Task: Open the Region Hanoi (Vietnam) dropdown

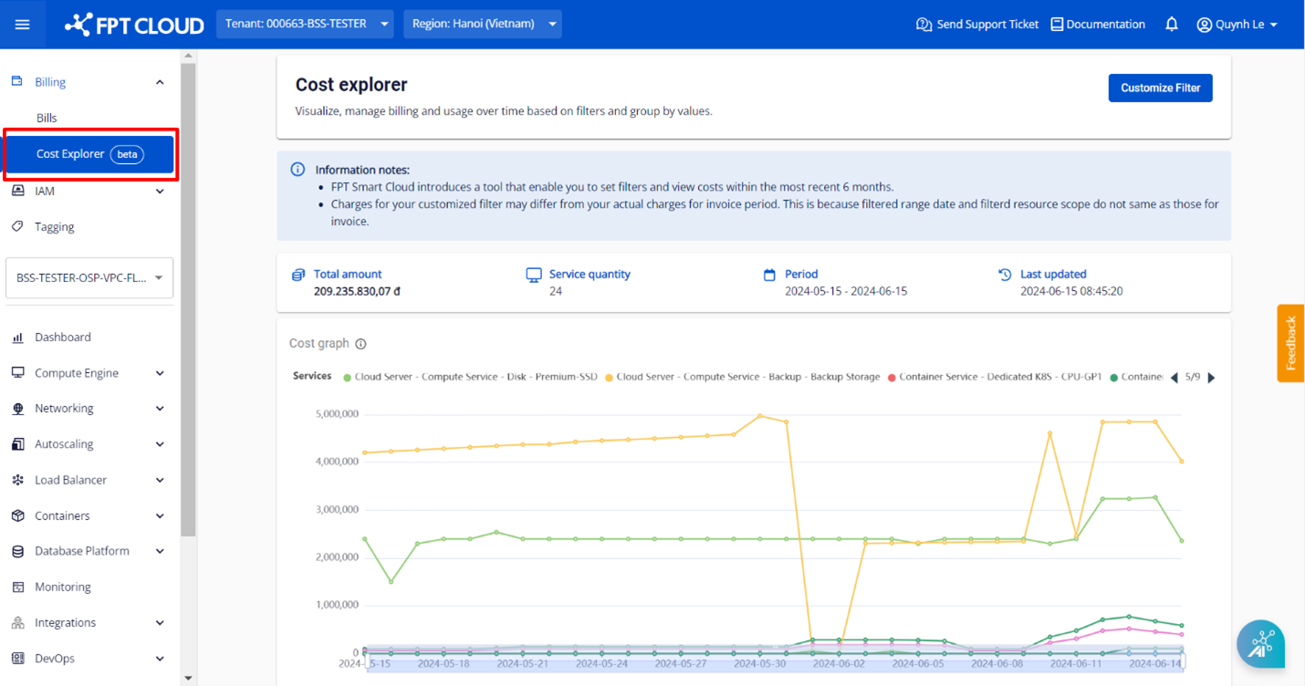Action: (x=483, y=24)
